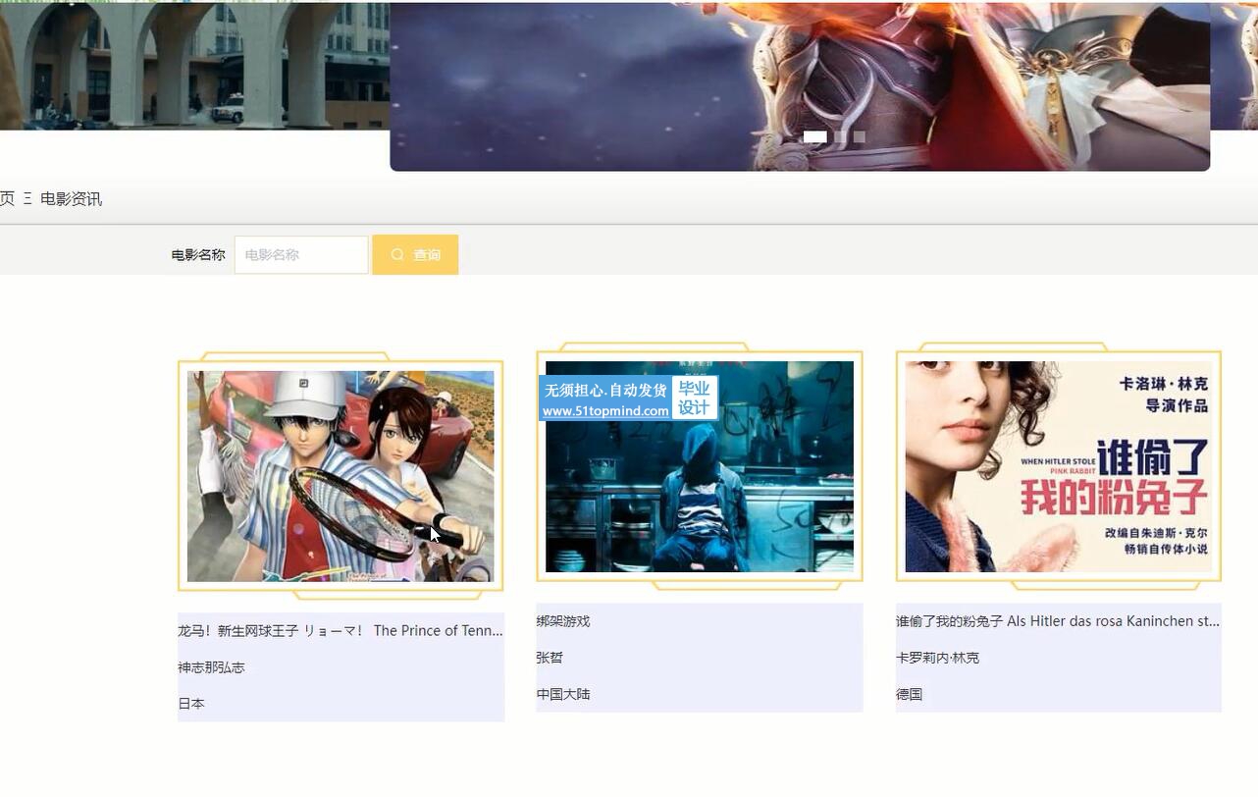Screen dimensions: 1258x797
Task: Click director name 卡罗莉内·林克
Action: (x=937, y=658)
